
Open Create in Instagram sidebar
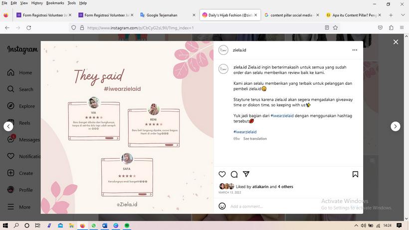point(20,173)
